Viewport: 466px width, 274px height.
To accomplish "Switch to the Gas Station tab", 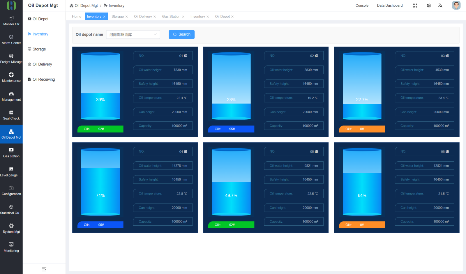I will coord(171,17).
